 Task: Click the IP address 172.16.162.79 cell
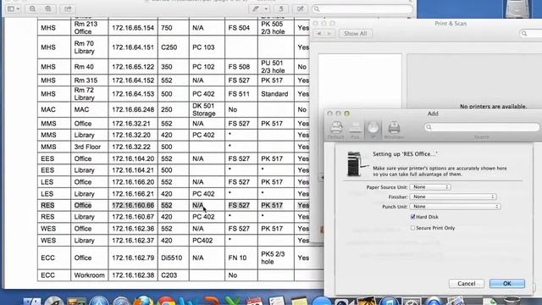point(133,258)
